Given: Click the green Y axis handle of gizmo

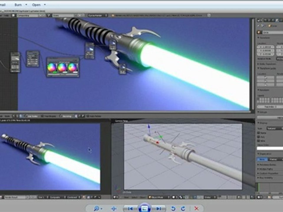Looking at the screenshot, I should (x=161, y=137).
